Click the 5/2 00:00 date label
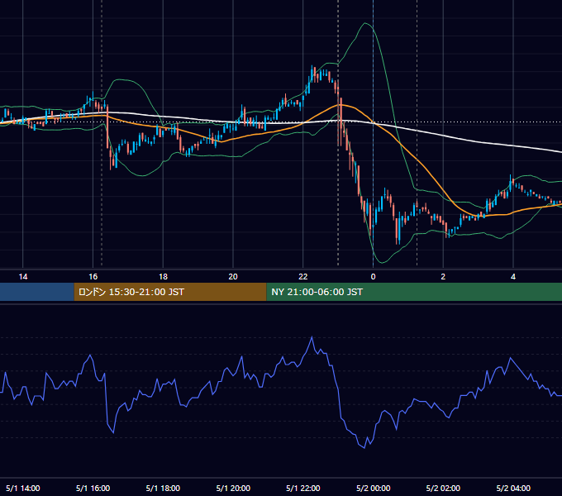 373,488
